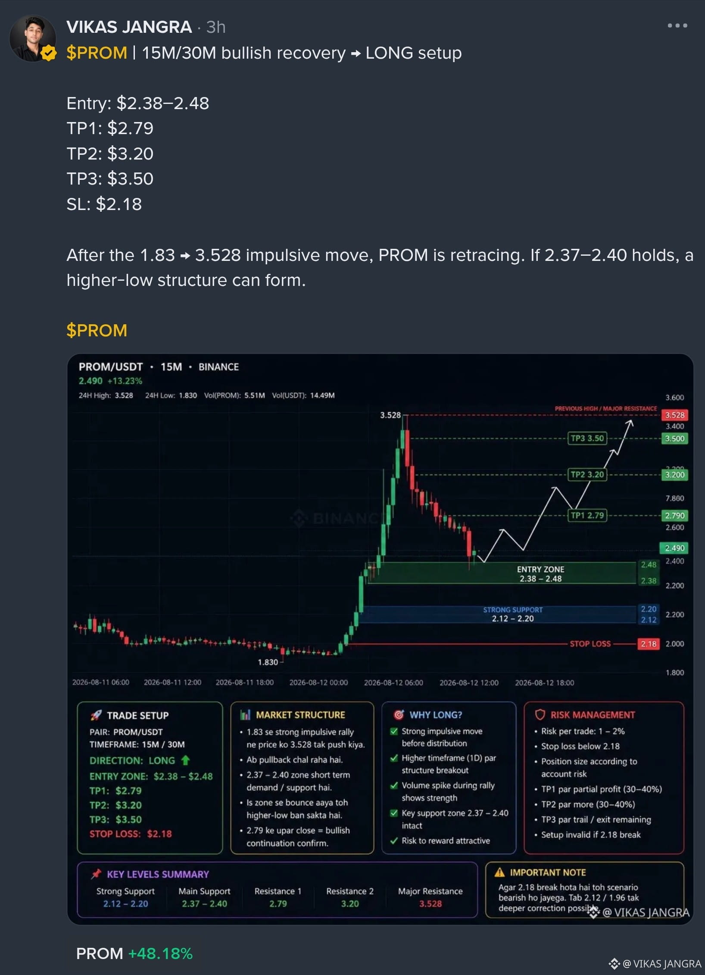Click the red 'STOP LOSS' line label on the chart
Image resolution: width=705 pixels, height=975 pixels.
point(590,644)
